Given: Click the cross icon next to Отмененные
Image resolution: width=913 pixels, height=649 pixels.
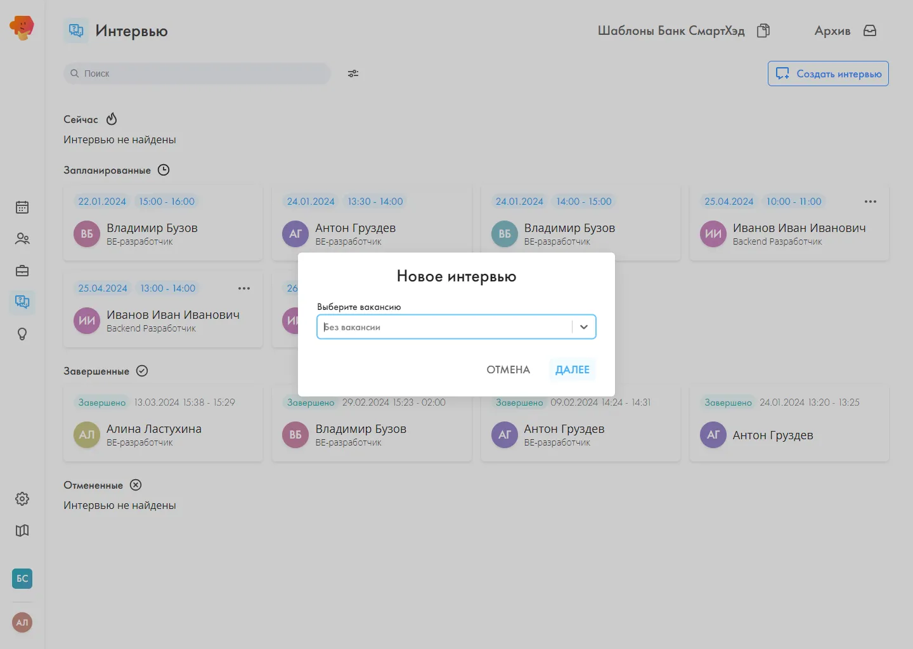Looking at the screenshot, I should point(136,485).
